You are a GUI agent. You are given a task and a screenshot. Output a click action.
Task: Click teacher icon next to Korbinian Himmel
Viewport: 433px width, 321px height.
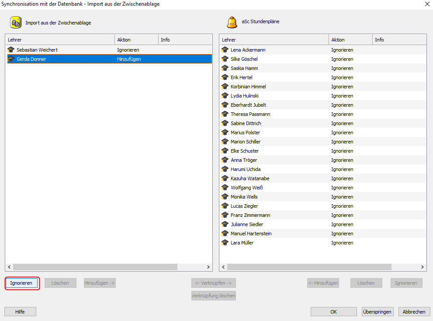[225, 87]
